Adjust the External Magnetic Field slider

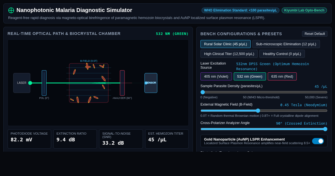coord(264,111)
